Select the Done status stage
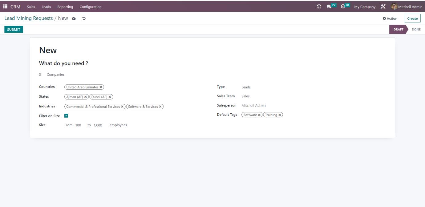The width and height of the screenshot is (425, 207). (416, 30)
